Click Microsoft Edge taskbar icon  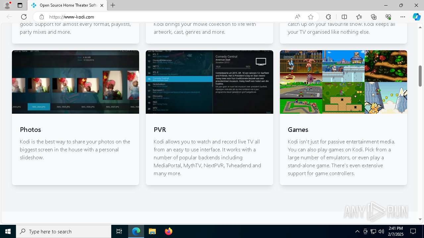[136, 231]
